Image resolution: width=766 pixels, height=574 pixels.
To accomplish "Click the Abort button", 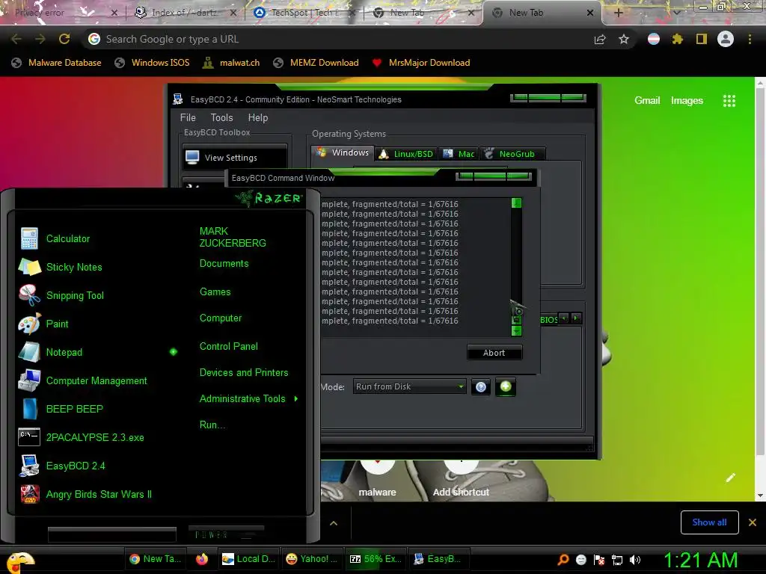I will (x=494, y=353).
